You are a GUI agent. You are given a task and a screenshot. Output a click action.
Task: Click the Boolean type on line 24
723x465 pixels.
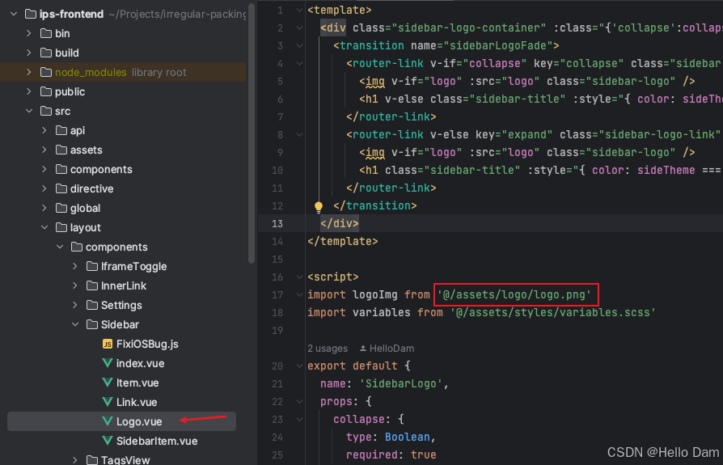(x=408, y=437)
